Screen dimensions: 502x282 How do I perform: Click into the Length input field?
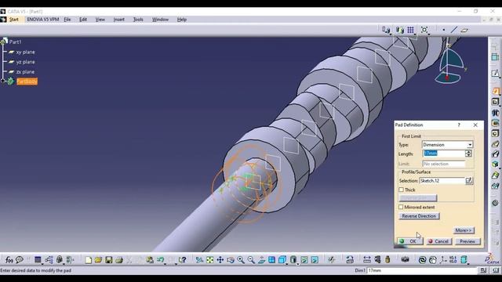tap(444, 154)
